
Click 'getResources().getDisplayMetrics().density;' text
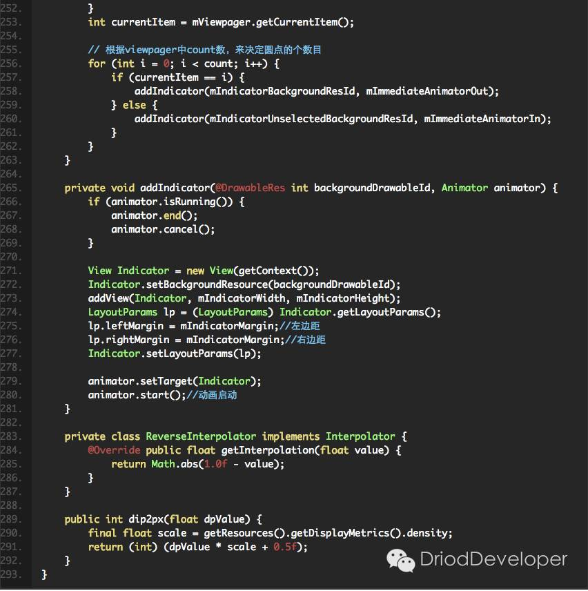pyautogui.click(x=328, y=533)
